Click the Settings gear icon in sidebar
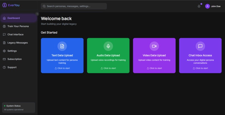The height and width of the screenshot is (115, 225). point(4,51)
